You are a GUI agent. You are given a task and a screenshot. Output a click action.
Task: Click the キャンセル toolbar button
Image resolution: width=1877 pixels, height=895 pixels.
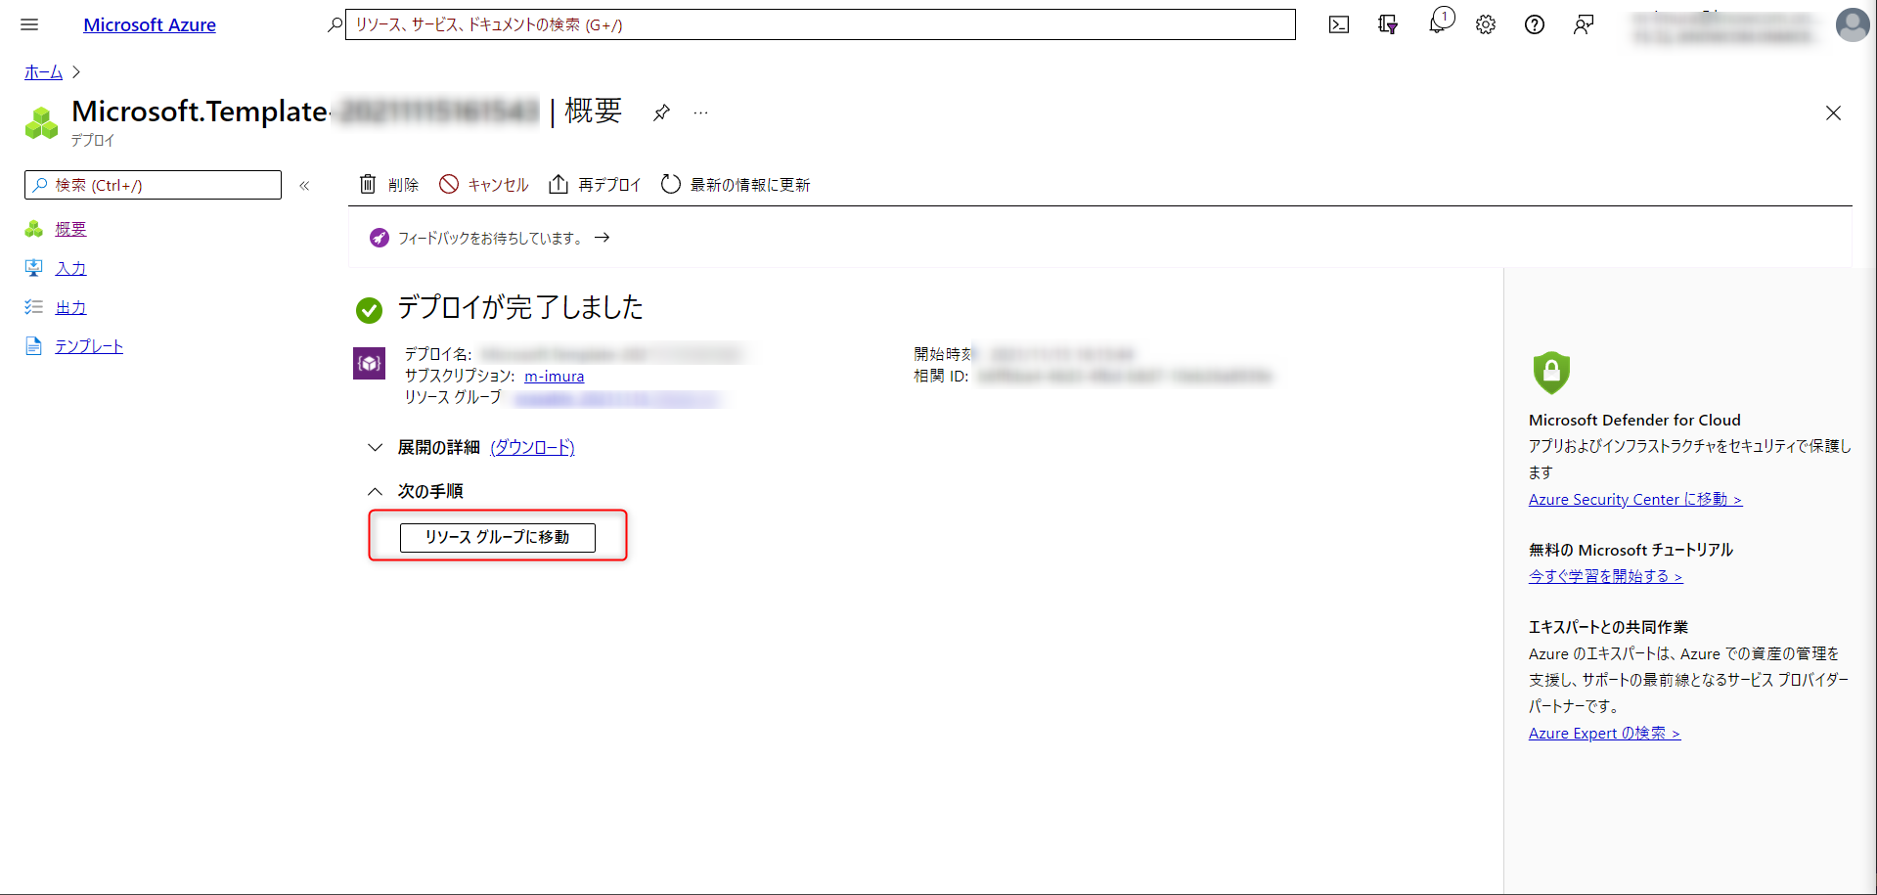(x=483, y=185)
